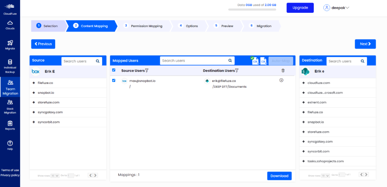Click the /DEEP DTT/Documents path text
Screen dimensions: 387x187
pyautogui.click(x=229, y=87)
